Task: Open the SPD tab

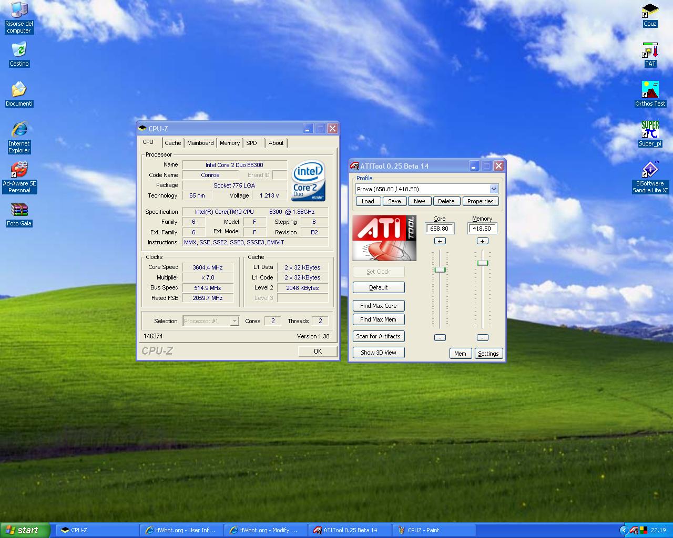Action: [252, 143]
